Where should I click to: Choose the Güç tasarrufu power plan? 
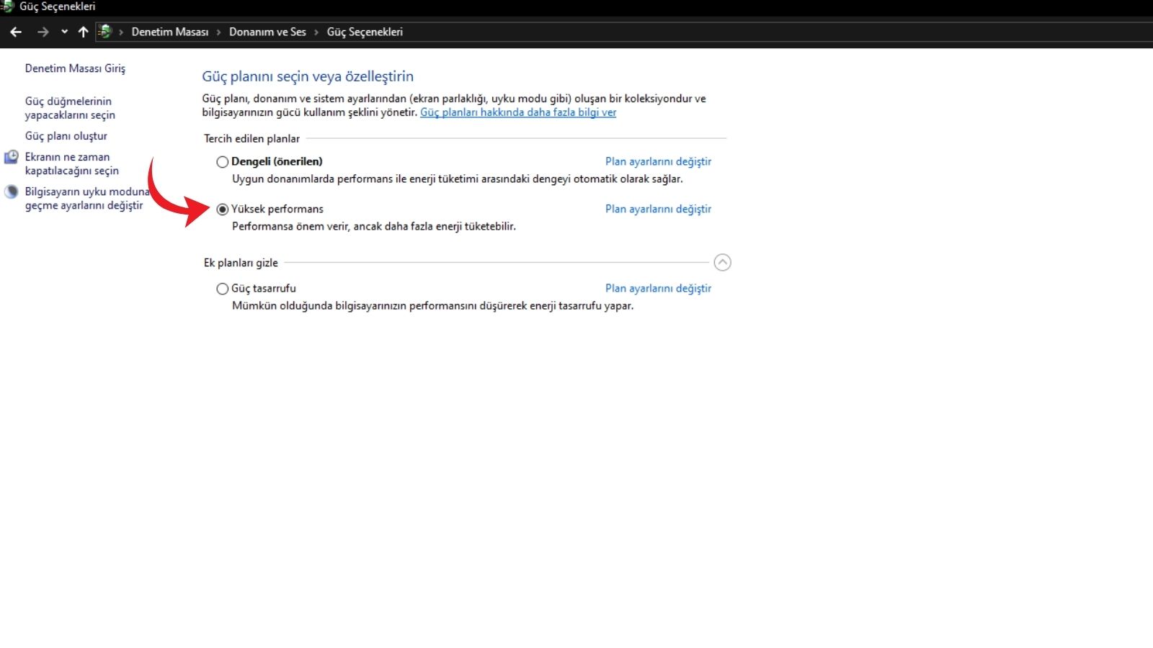223,289
